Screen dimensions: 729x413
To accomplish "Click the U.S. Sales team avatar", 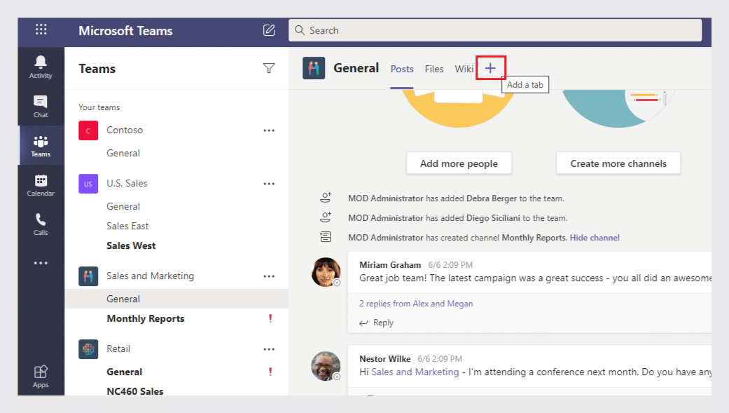I will tap(88, 184).
